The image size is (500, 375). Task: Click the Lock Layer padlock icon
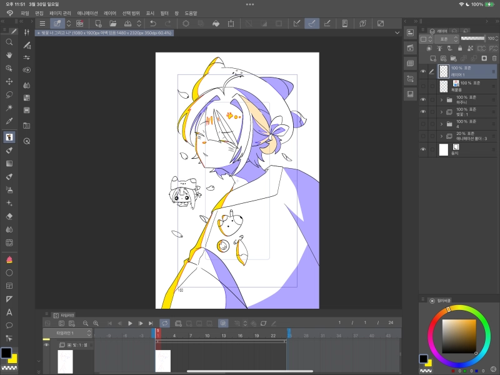(460, 48)
